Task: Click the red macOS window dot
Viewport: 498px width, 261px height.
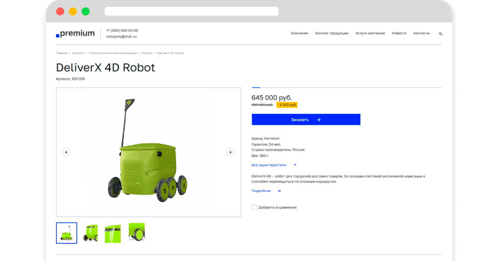Action: (x=60, y=11)
